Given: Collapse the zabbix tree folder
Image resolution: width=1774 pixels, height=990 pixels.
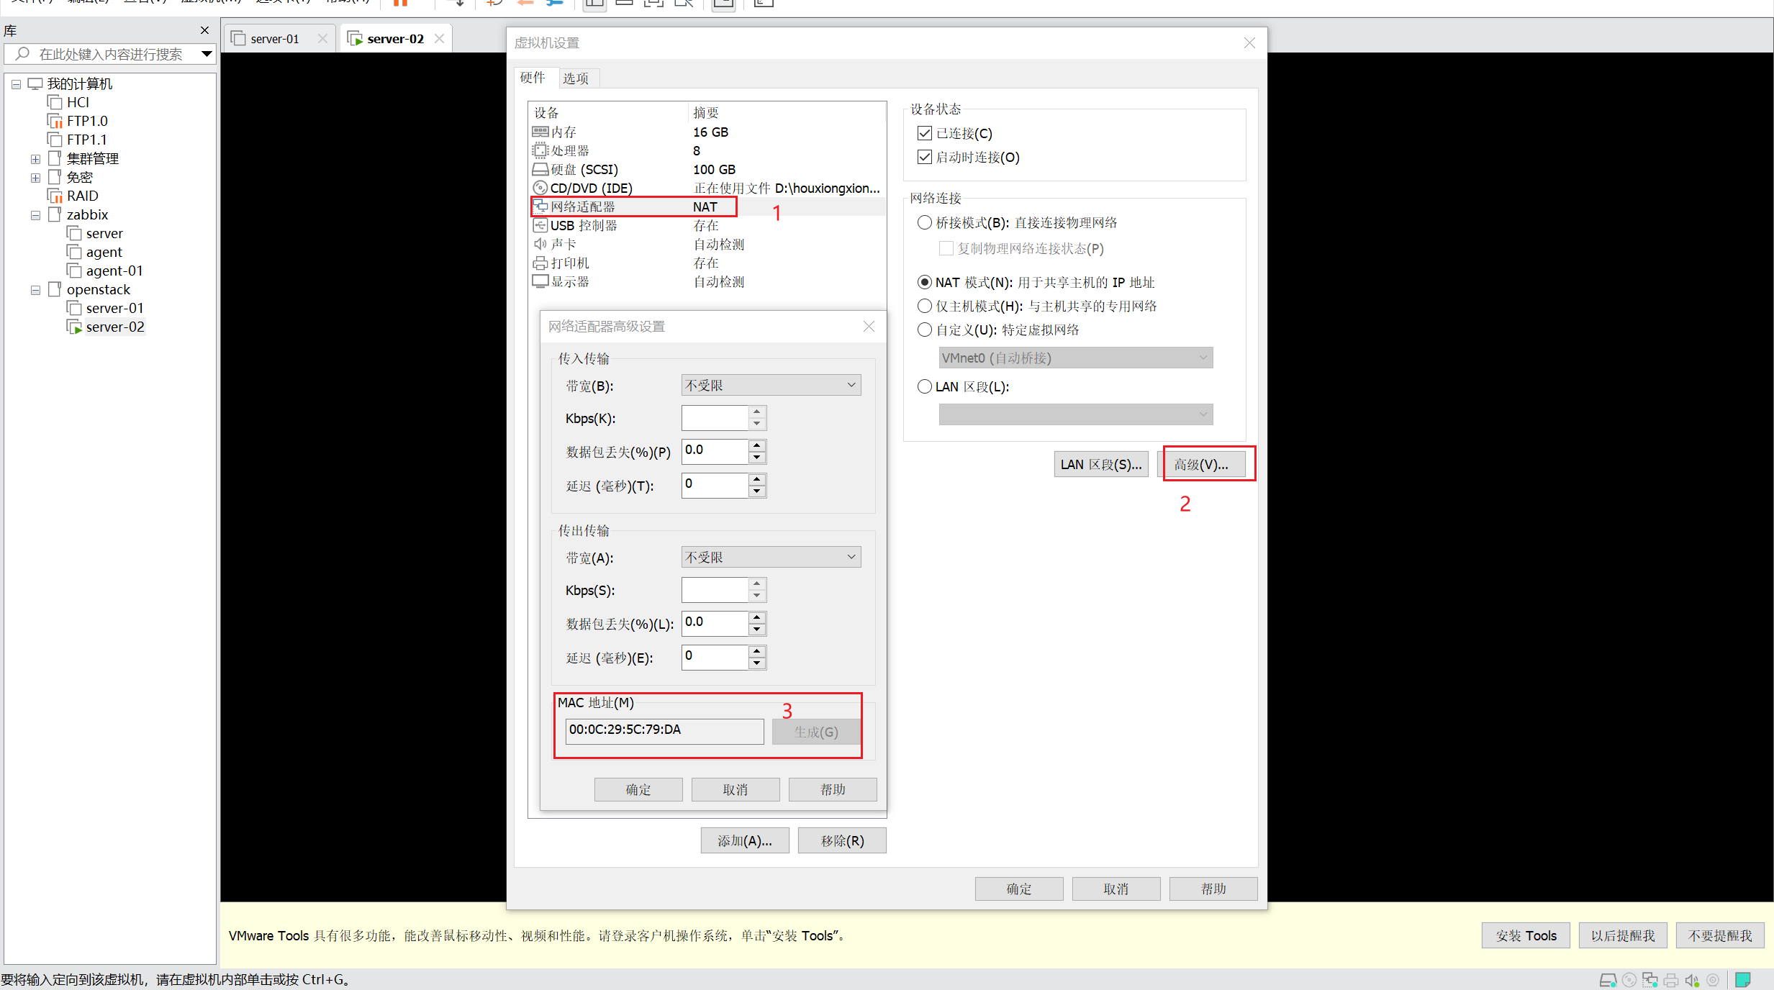Looking at the screenshot, I should coord(35,214).
